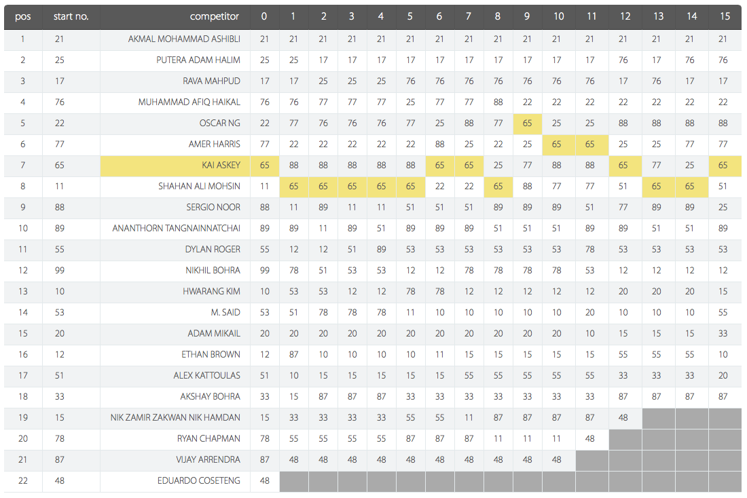Click competitor name SHAHAN ALI MOHSIN
Screen dimensions: 747x498
tap(199, 186)
